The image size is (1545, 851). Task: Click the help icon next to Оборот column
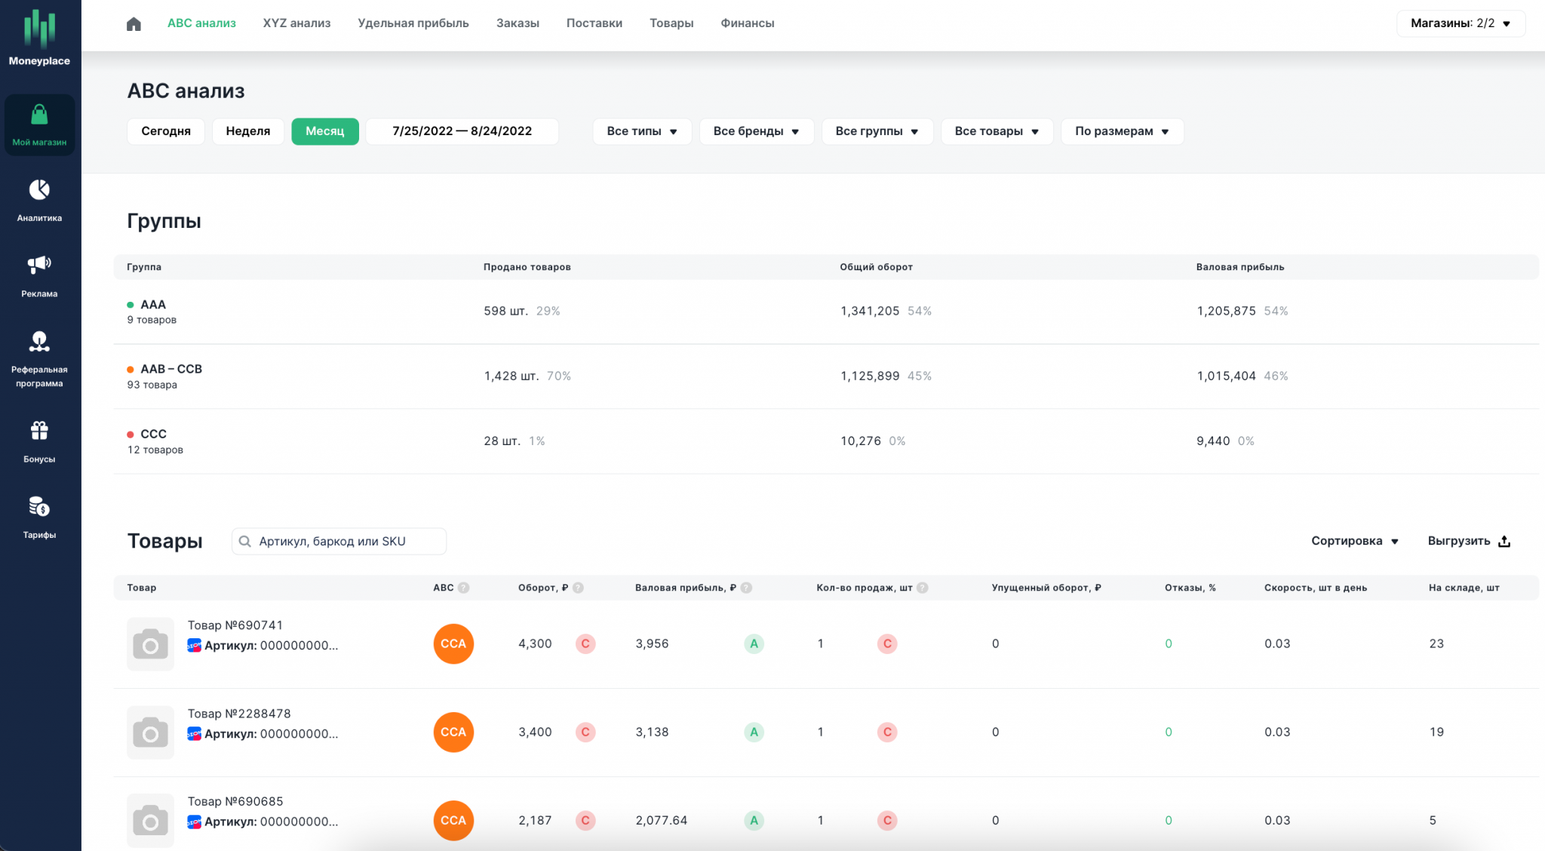(x=578, y=588)
